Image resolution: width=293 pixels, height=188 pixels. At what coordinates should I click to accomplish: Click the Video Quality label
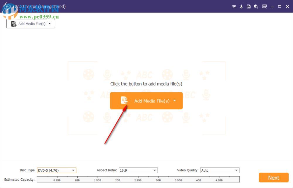pyautogui.click(x=188, y=170)
